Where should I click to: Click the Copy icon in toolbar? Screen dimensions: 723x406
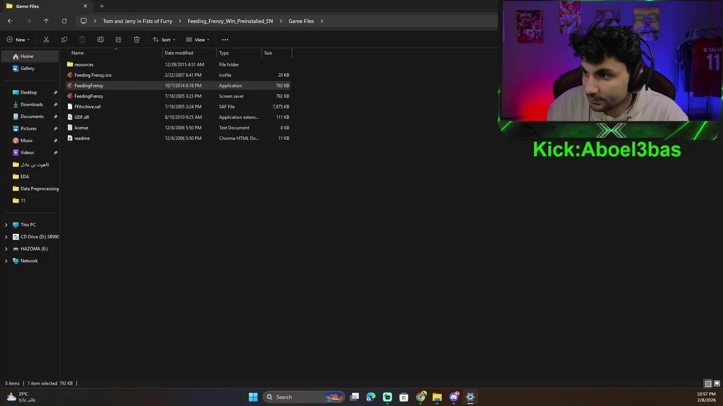[x=64, y=39]
